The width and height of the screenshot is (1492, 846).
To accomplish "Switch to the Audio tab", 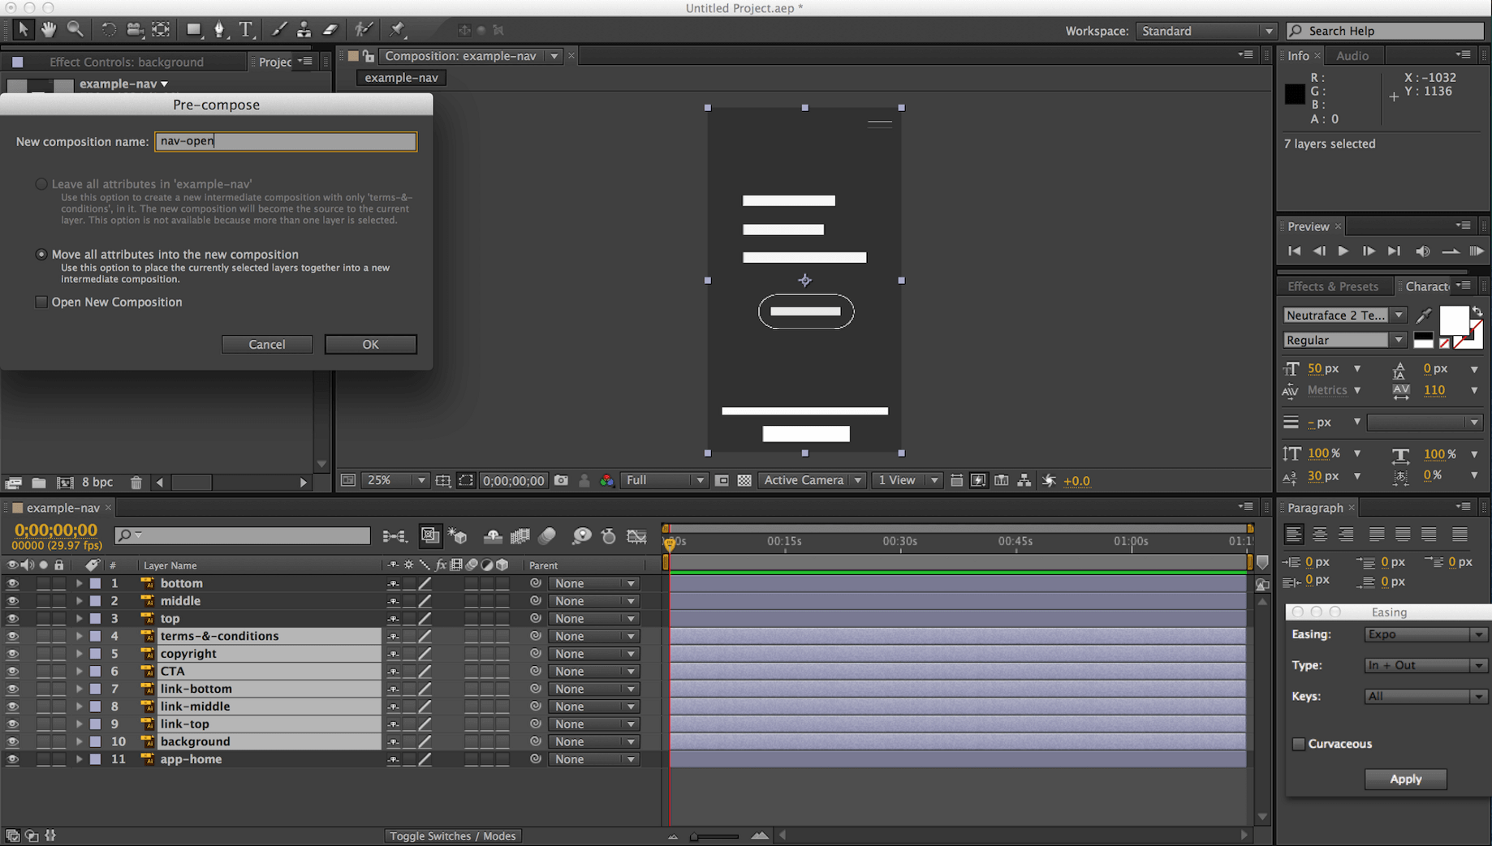I will click(x=1352, y=55).
